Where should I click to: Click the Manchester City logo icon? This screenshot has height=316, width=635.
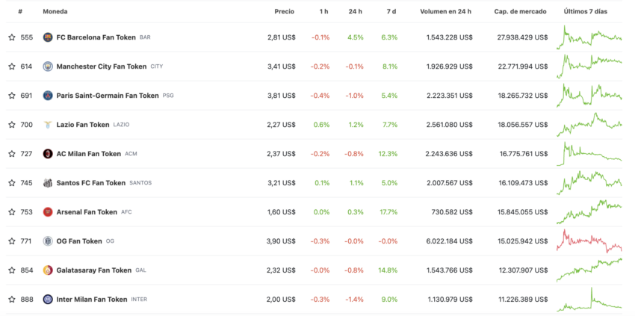click(x=48, y=66)
